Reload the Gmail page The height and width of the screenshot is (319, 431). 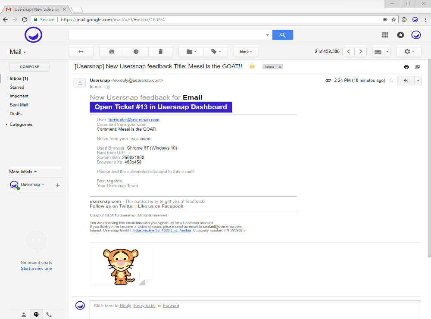(x=25, y=19)
